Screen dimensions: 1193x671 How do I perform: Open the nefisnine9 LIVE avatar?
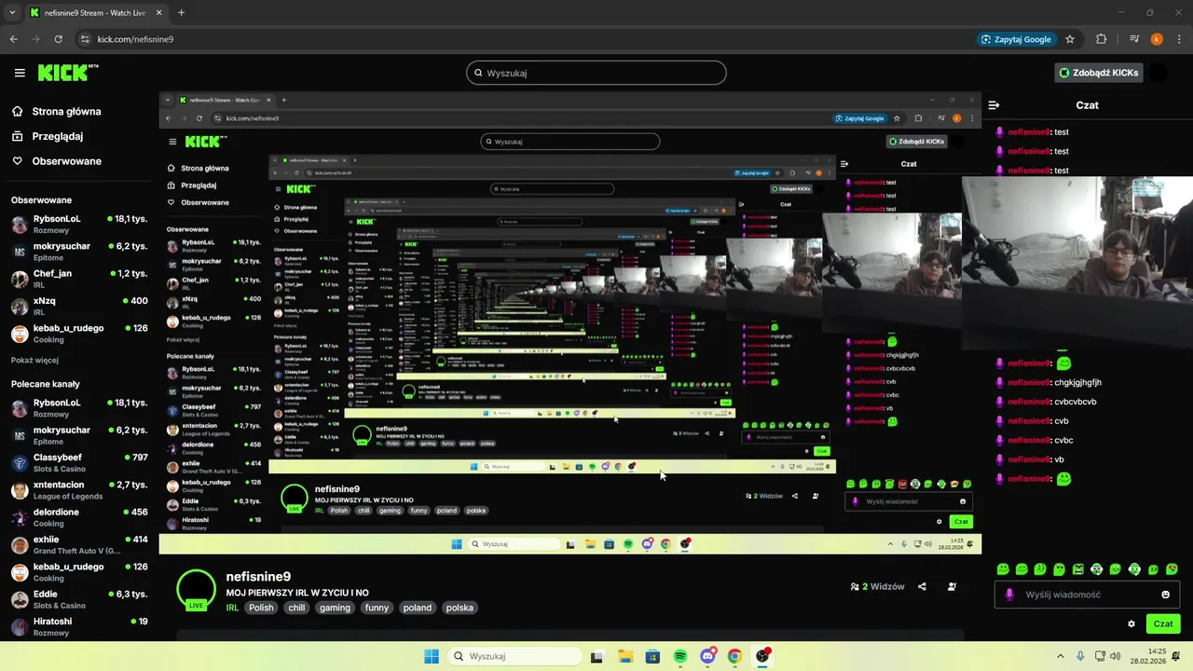coord(196,589)
